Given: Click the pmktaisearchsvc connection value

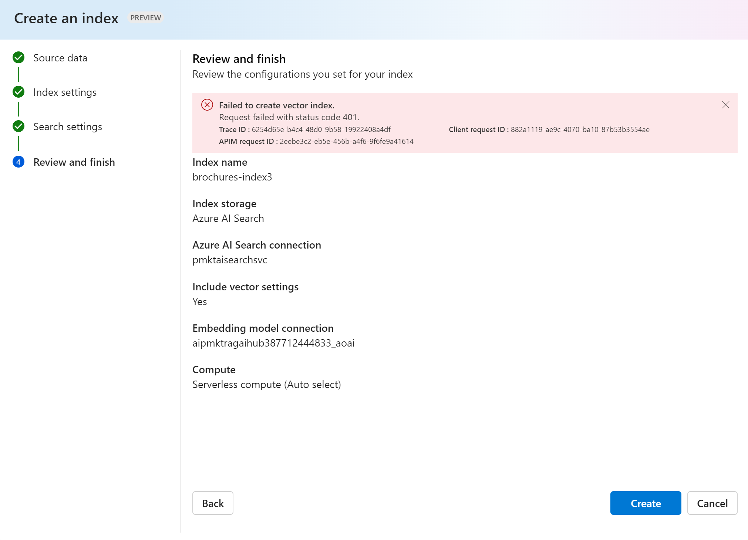Looking at the screenshot, I should point(230,260).
